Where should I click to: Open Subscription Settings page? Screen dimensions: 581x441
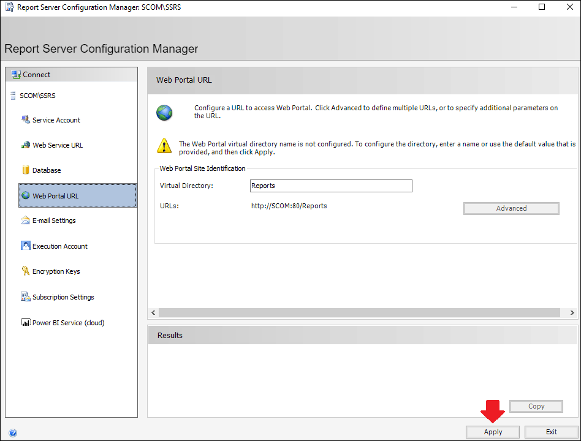63,297
